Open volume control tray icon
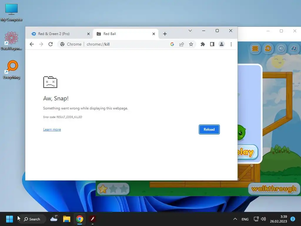This screenshot has width=301, height=226. click(263, 219)
